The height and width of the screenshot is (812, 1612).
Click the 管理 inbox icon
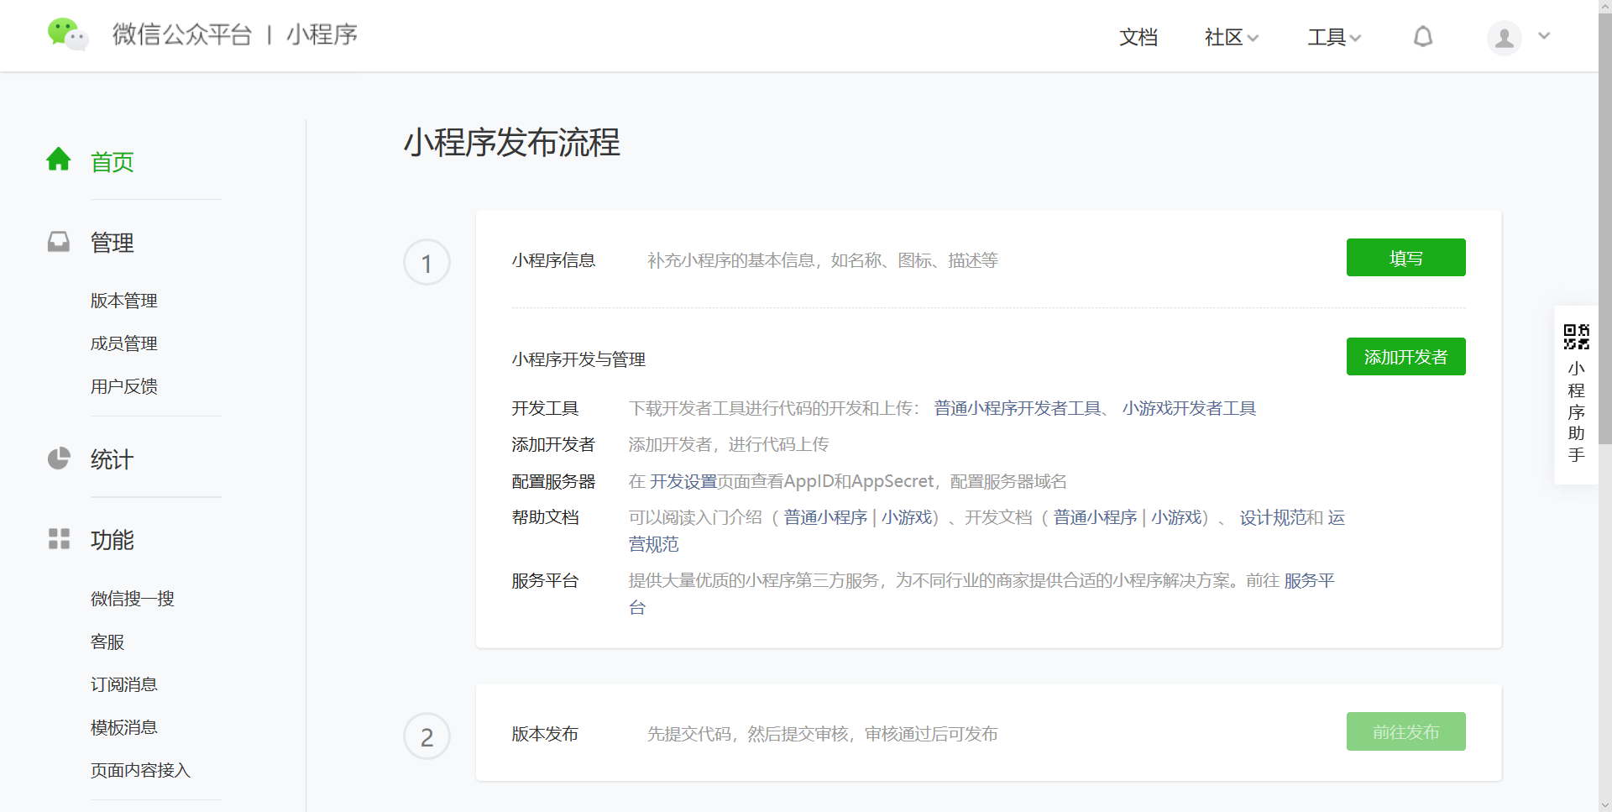59,242
